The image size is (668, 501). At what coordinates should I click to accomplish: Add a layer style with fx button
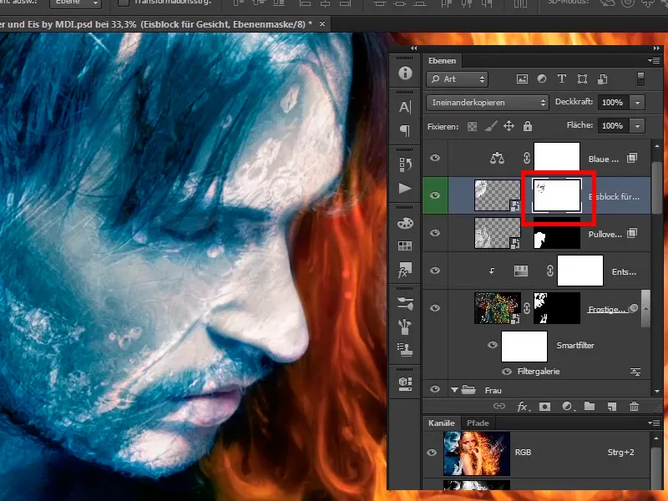pos(524,407)
